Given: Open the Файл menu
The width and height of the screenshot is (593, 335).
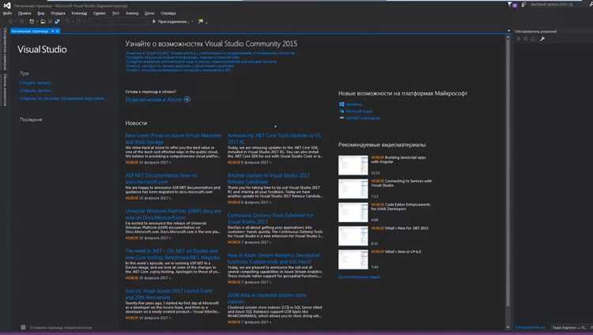Looking at the screenshot, I should (7, 13).
